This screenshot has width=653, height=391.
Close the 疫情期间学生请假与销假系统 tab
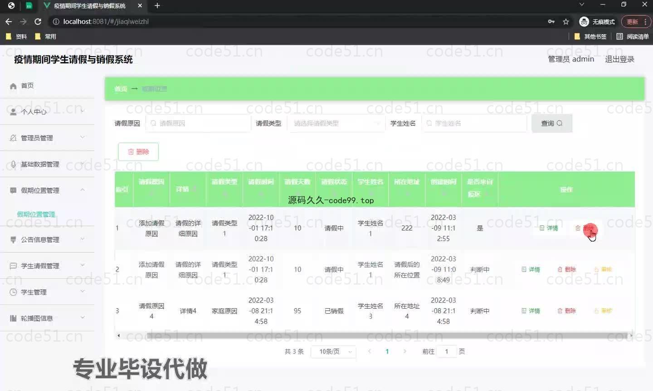pyautogui.click(x=140, y=6)
